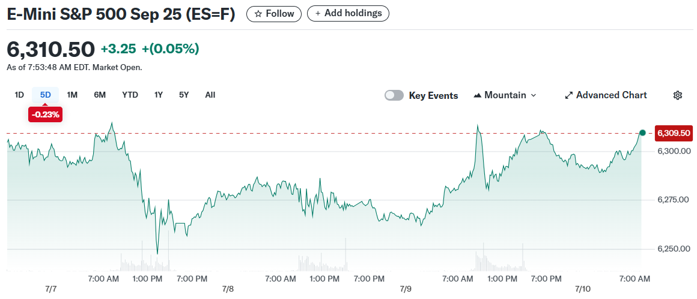
Task: Click the 7/10 date label
Action: pyautogui.click(x=583, y=289)
